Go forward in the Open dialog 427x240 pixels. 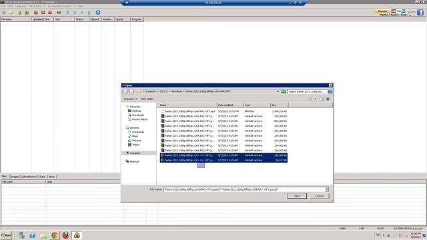[x=131, y=92]
